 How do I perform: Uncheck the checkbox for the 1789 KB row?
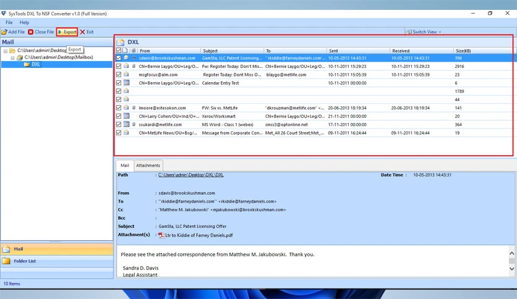119,91
